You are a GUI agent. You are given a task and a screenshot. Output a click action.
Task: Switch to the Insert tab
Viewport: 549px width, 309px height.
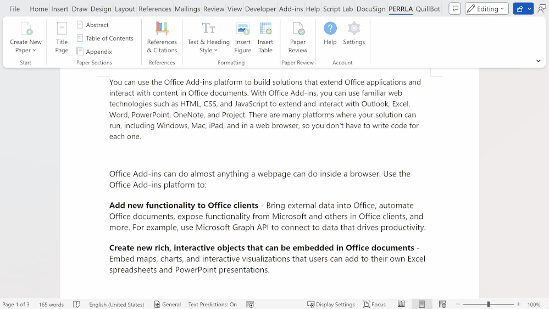point(59,9)
